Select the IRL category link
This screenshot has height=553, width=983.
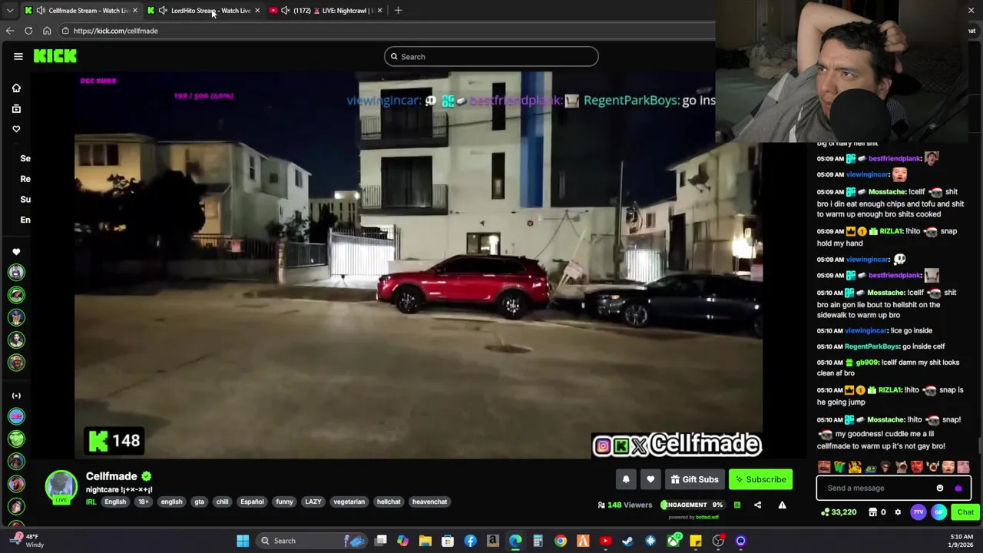(91, 502)
